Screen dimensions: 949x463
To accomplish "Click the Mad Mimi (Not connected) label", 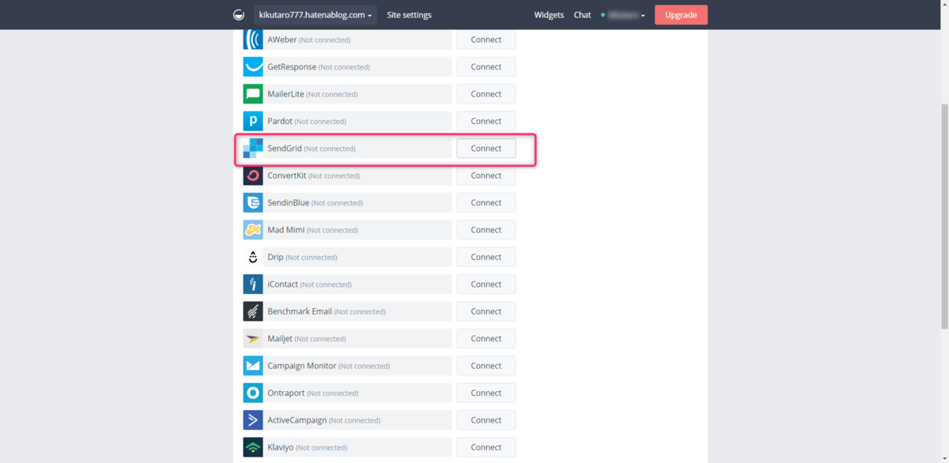I will click(312, 230).
